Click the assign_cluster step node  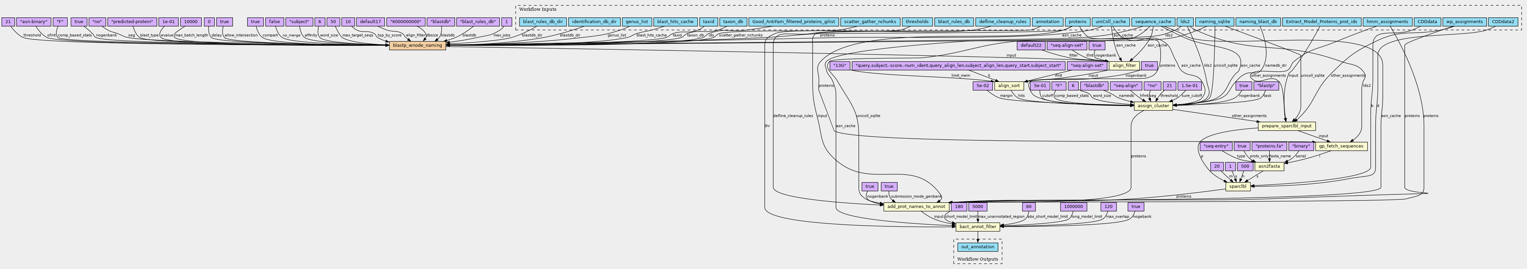pyautogui.click(x=1152, y=106)
